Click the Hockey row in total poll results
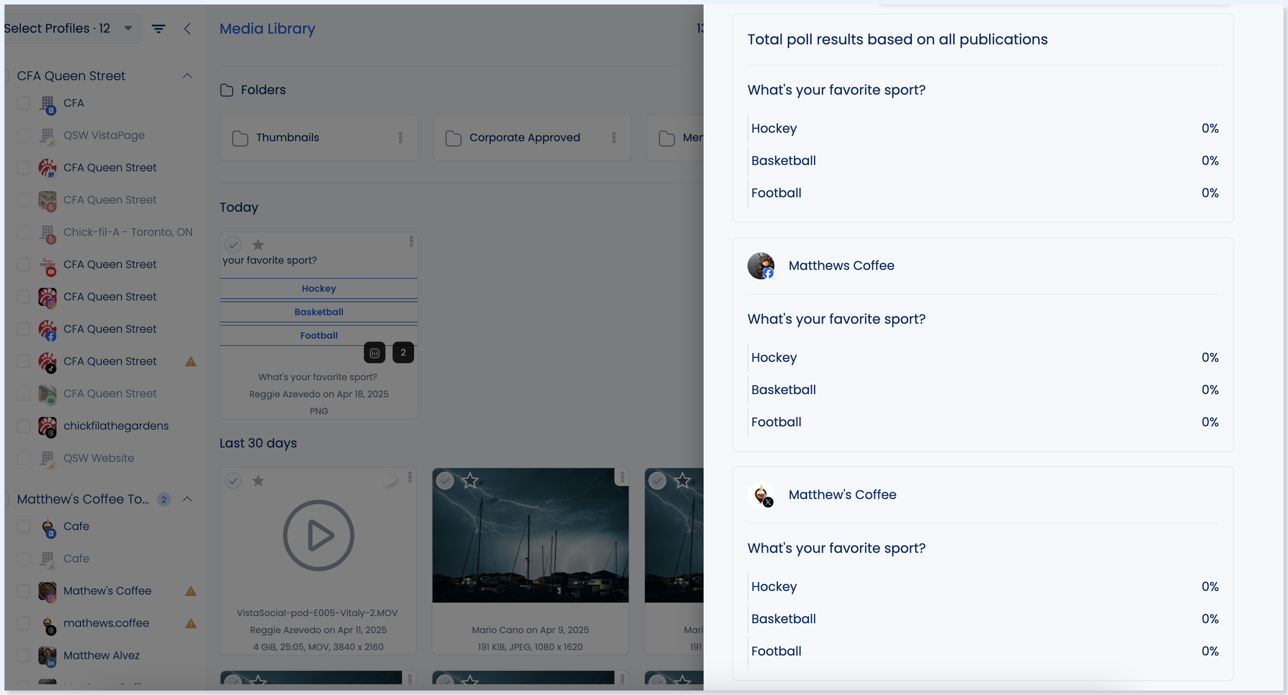 pos(983,129)
